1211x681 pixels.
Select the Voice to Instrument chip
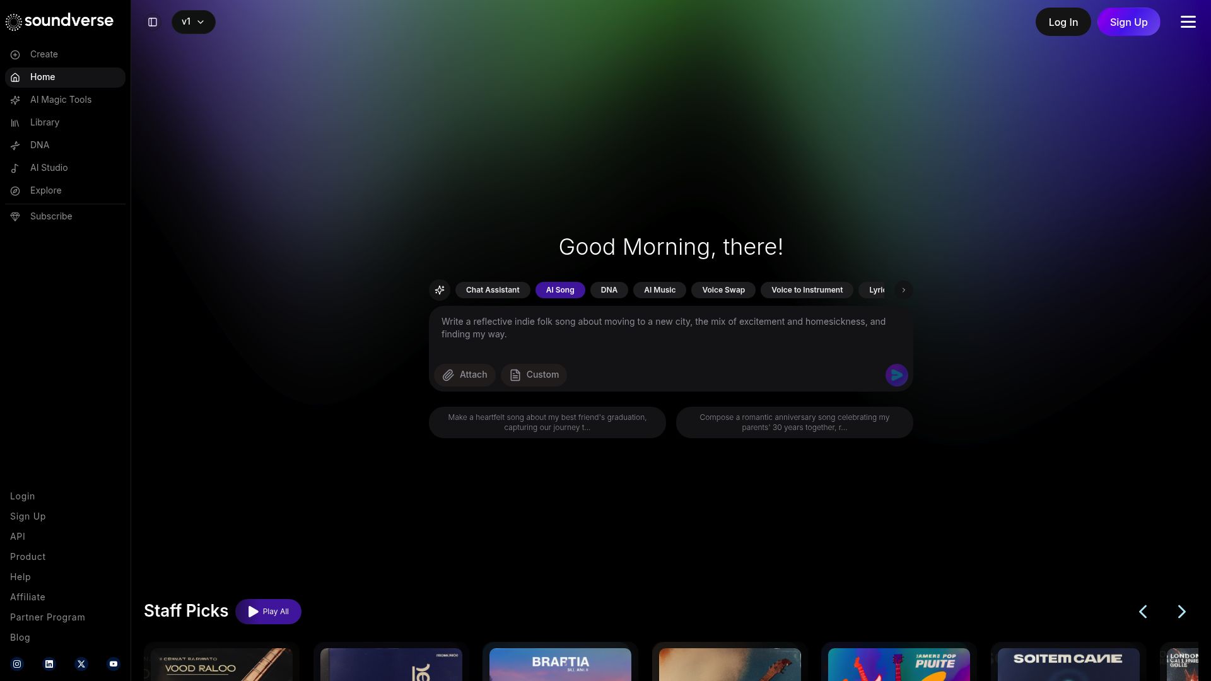coord(807,290)
